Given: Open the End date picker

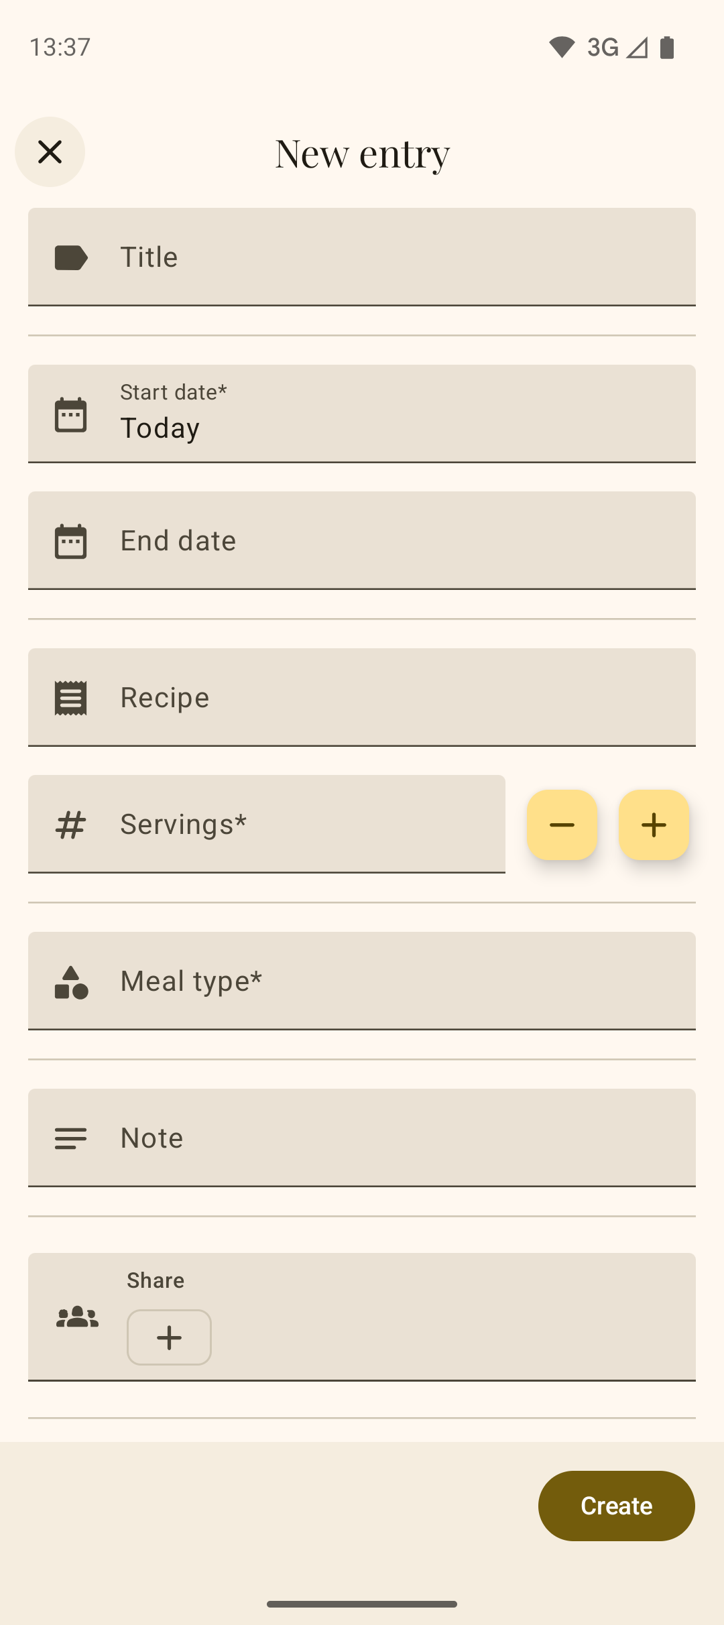Looking at the screenshot, I should [402, 540].
